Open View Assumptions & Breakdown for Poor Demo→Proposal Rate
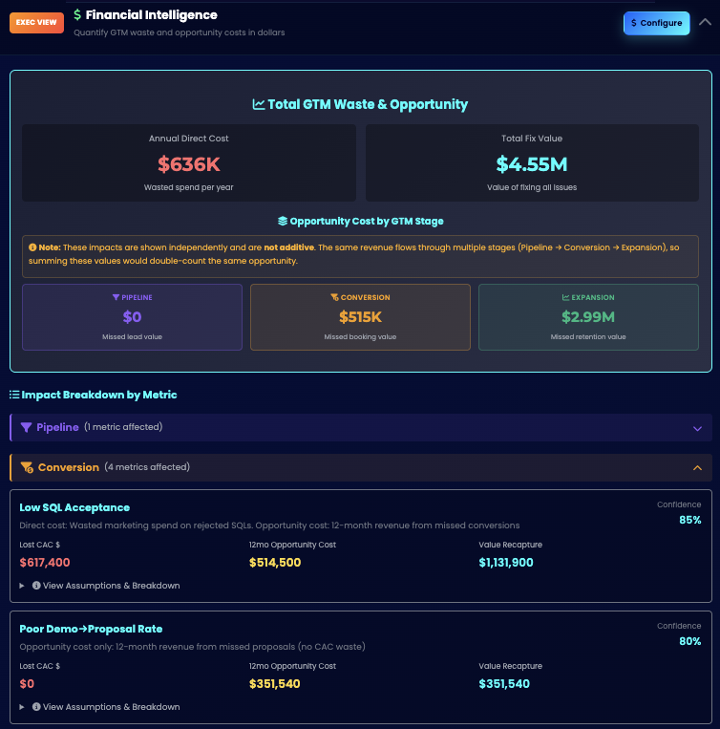The height and width of the screenshot is (729, 720). (111, 707)
